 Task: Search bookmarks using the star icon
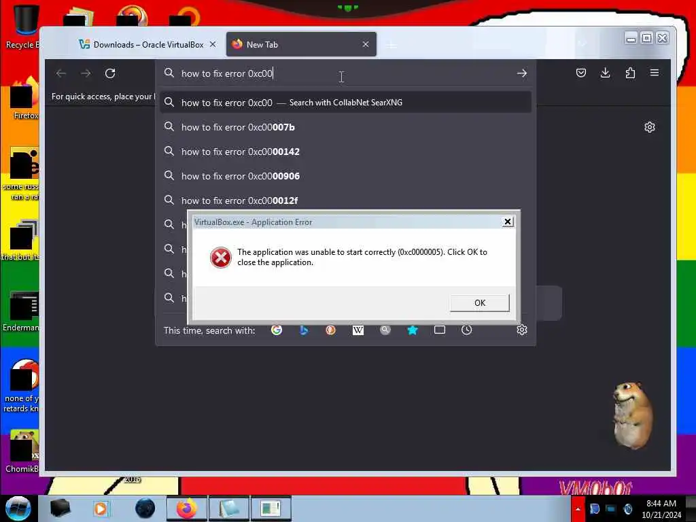click(413, 330)
